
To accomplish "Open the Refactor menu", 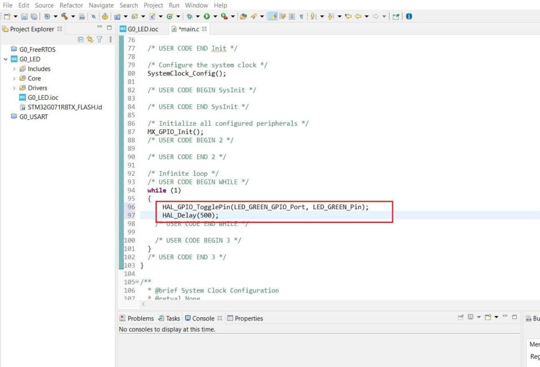I will pyautogui.click(x=71, y=5).
